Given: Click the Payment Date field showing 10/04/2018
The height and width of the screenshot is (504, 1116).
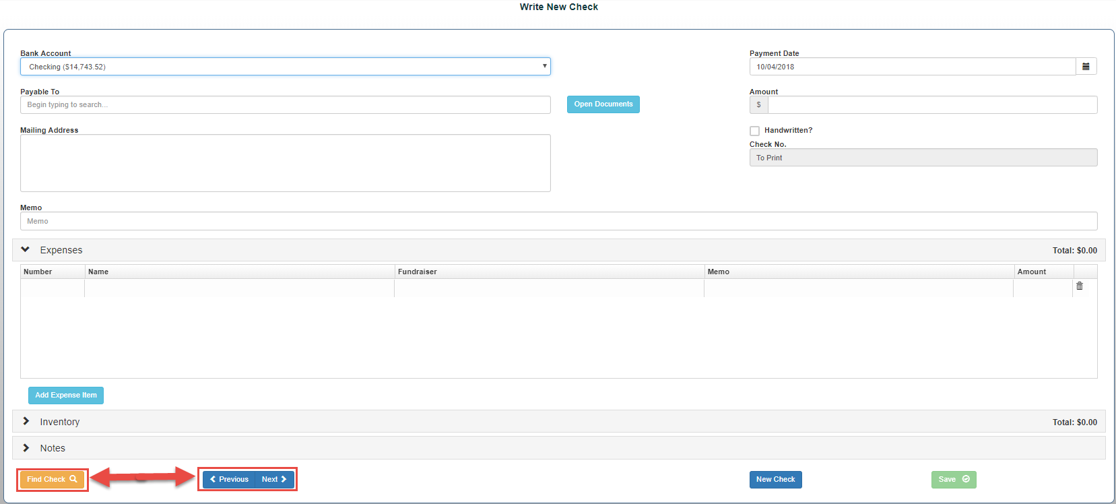Looking at the screenshot, I should (x=913, y=67).
